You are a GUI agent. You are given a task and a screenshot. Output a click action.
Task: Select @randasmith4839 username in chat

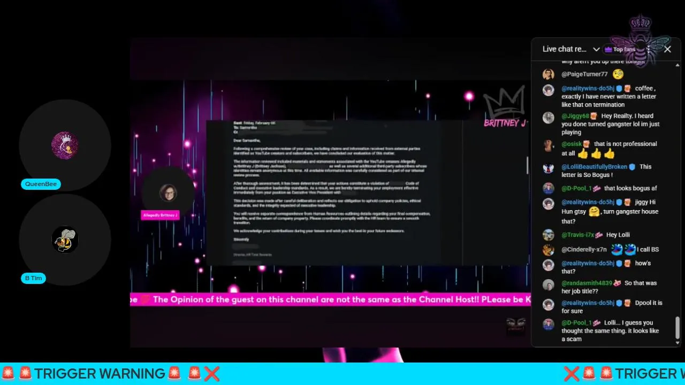point(587,283)
